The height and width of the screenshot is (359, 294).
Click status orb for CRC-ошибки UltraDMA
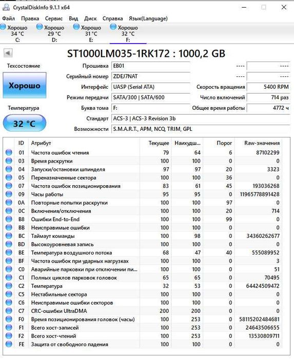click(x=9, y=311)
